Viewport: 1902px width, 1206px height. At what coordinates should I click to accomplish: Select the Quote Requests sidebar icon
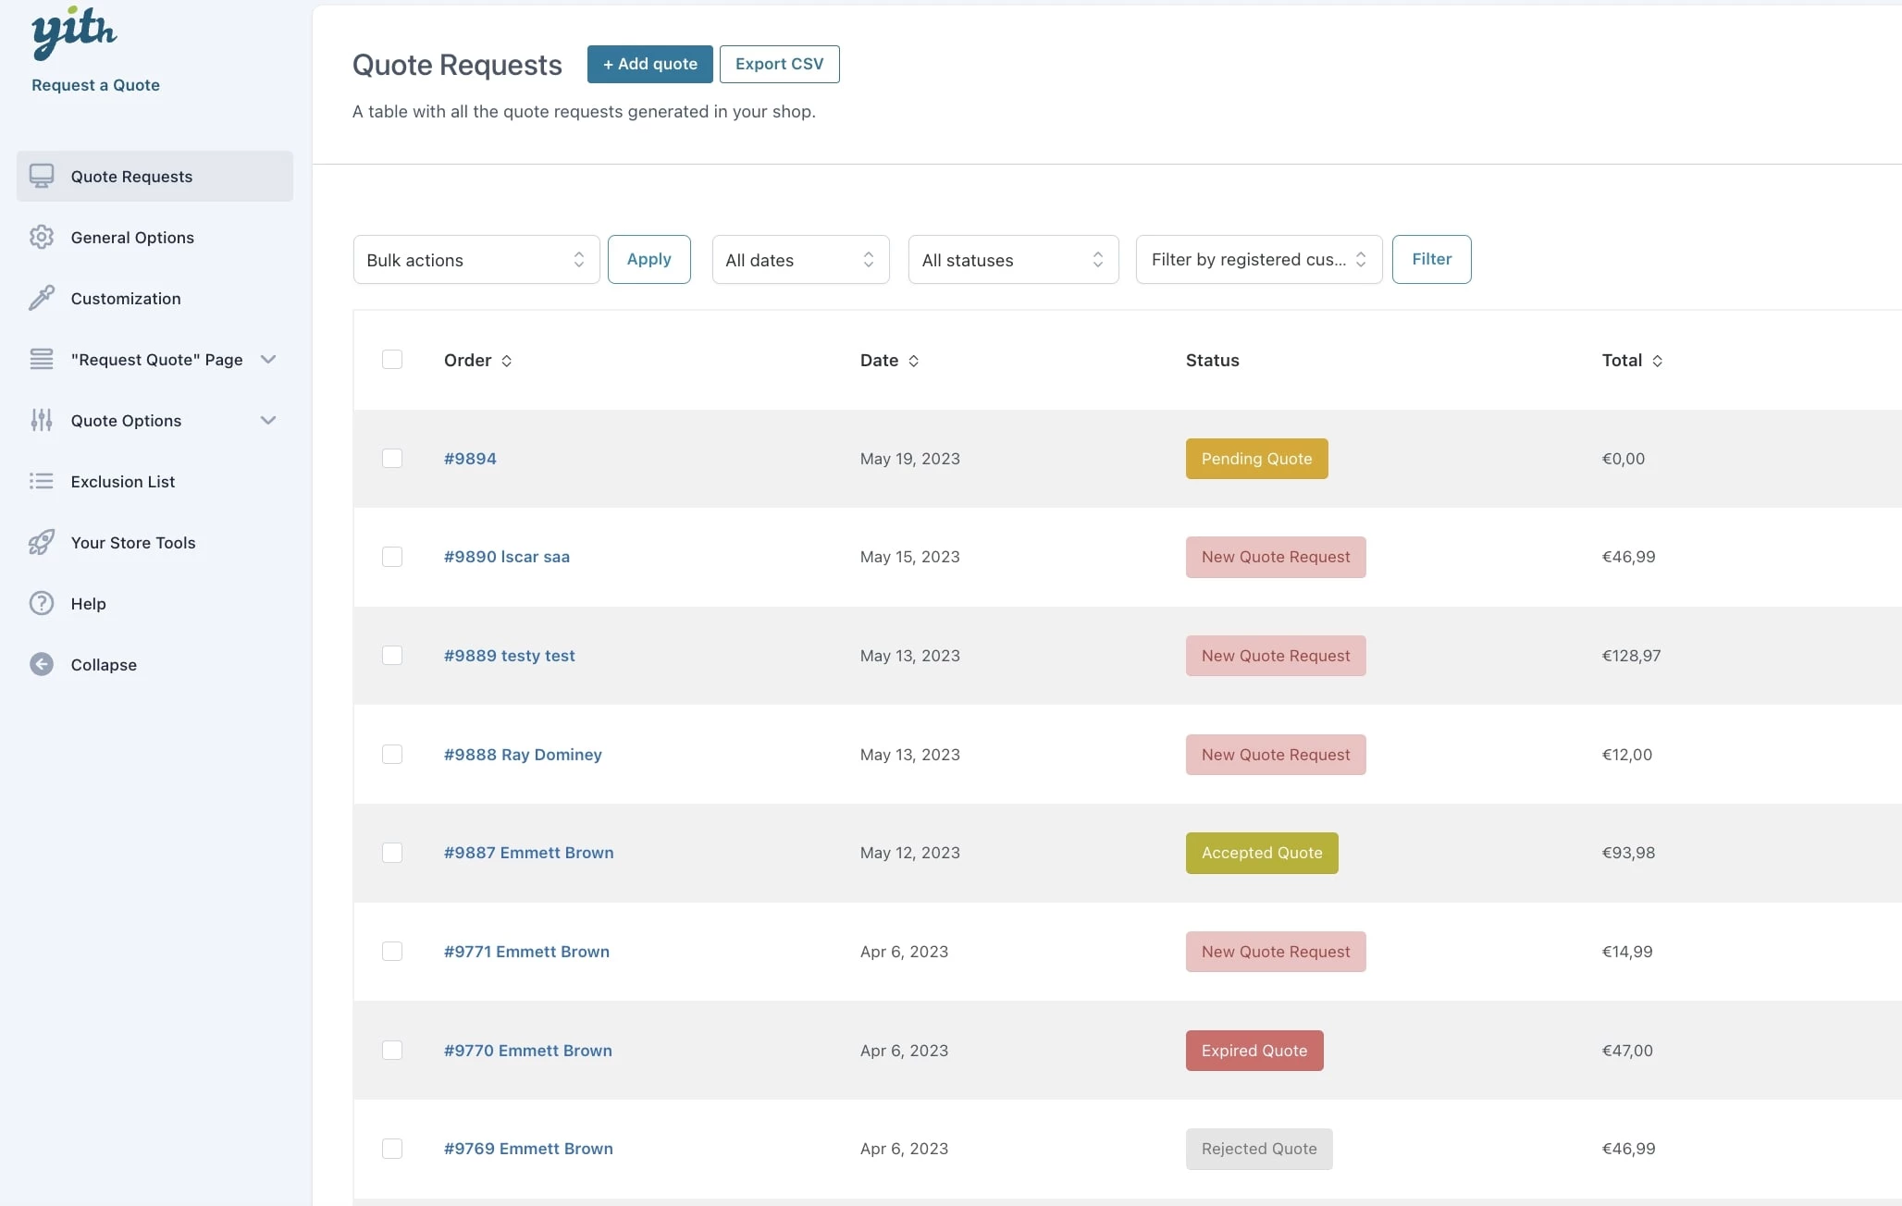tap(42, 176)
